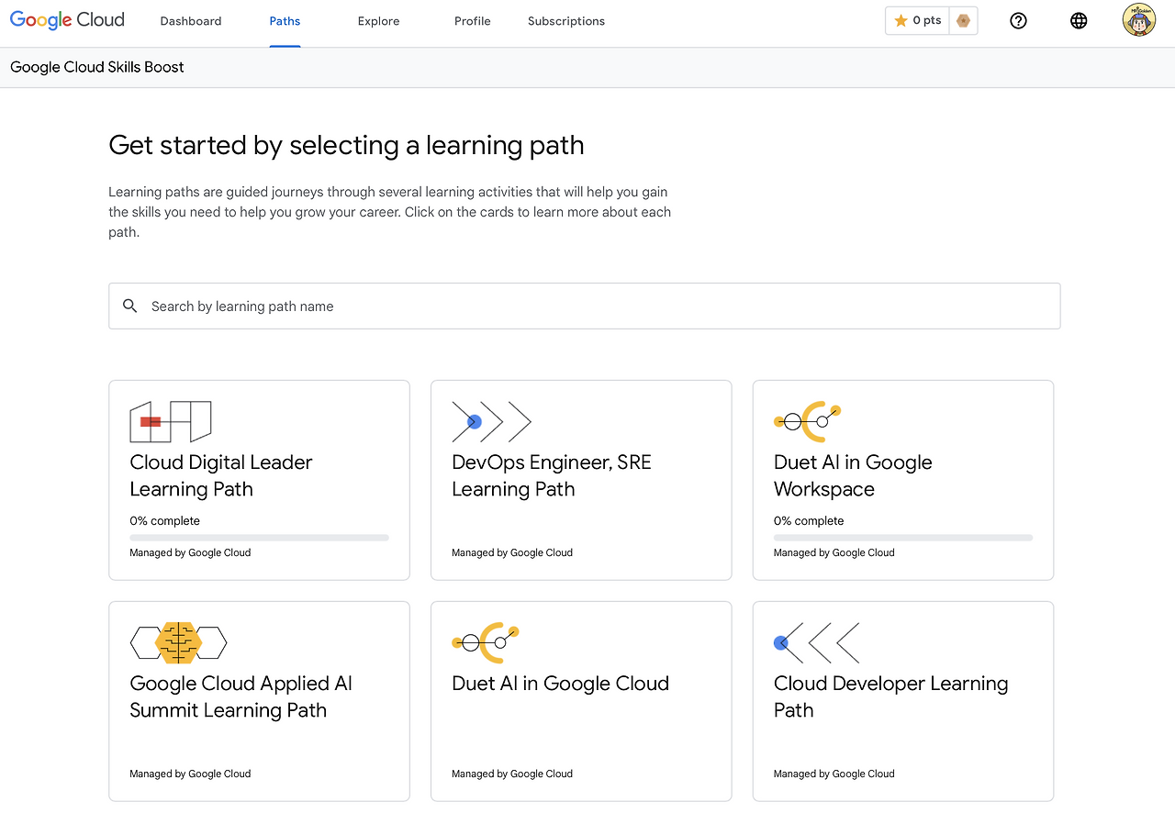This screenshot has height=813, width=1175.
Task: Click 0% complete on Cloud Digital Leader card
Action: (165, 520)
